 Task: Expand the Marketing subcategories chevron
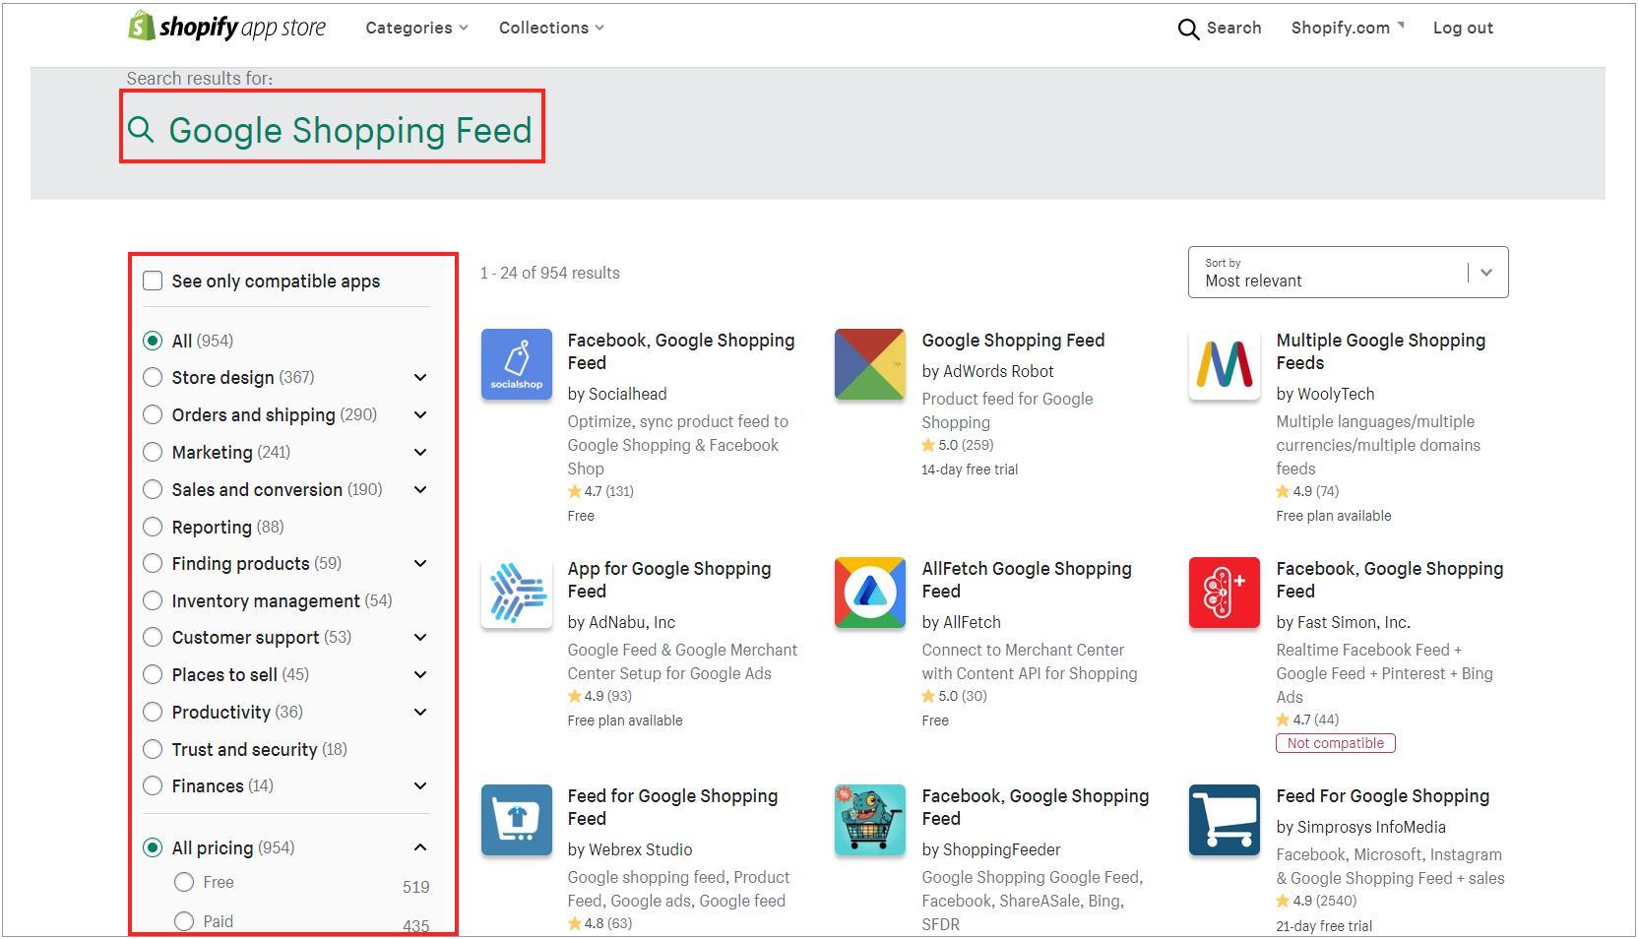point(420,452)
